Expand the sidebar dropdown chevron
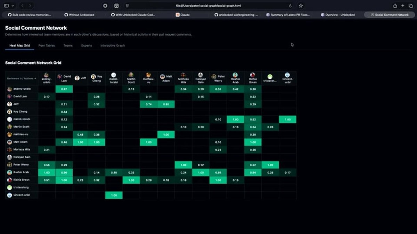Viewport: 417px width, 234px height. [x=13, y=6]
